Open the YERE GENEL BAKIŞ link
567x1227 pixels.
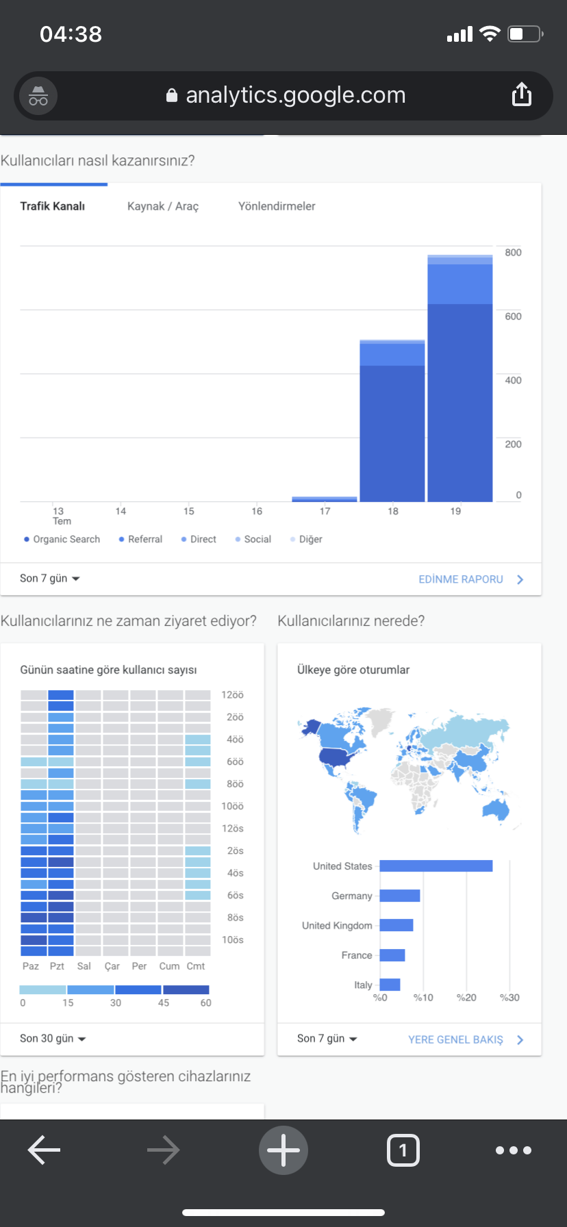[x=455, y=1039]
